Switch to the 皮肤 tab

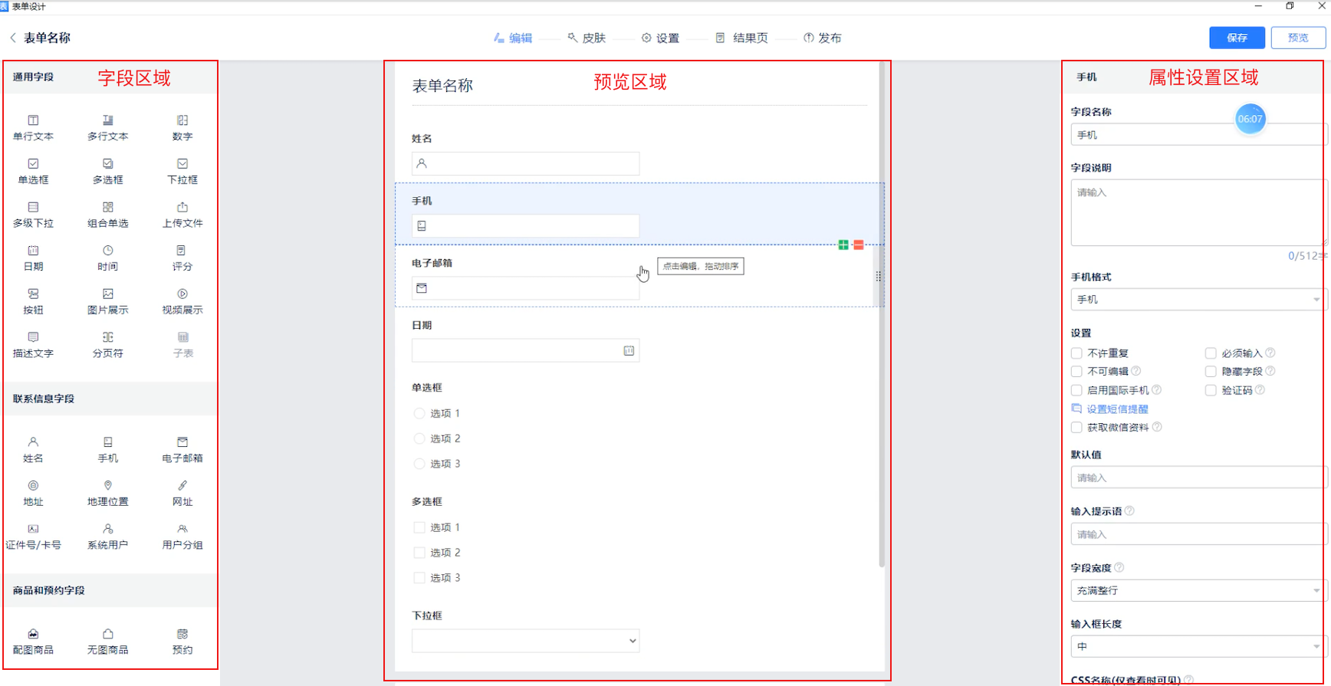[587, 38]
